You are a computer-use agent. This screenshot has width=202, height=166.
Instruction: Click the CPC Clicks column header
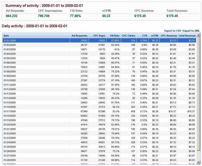[x=128, y=36]
